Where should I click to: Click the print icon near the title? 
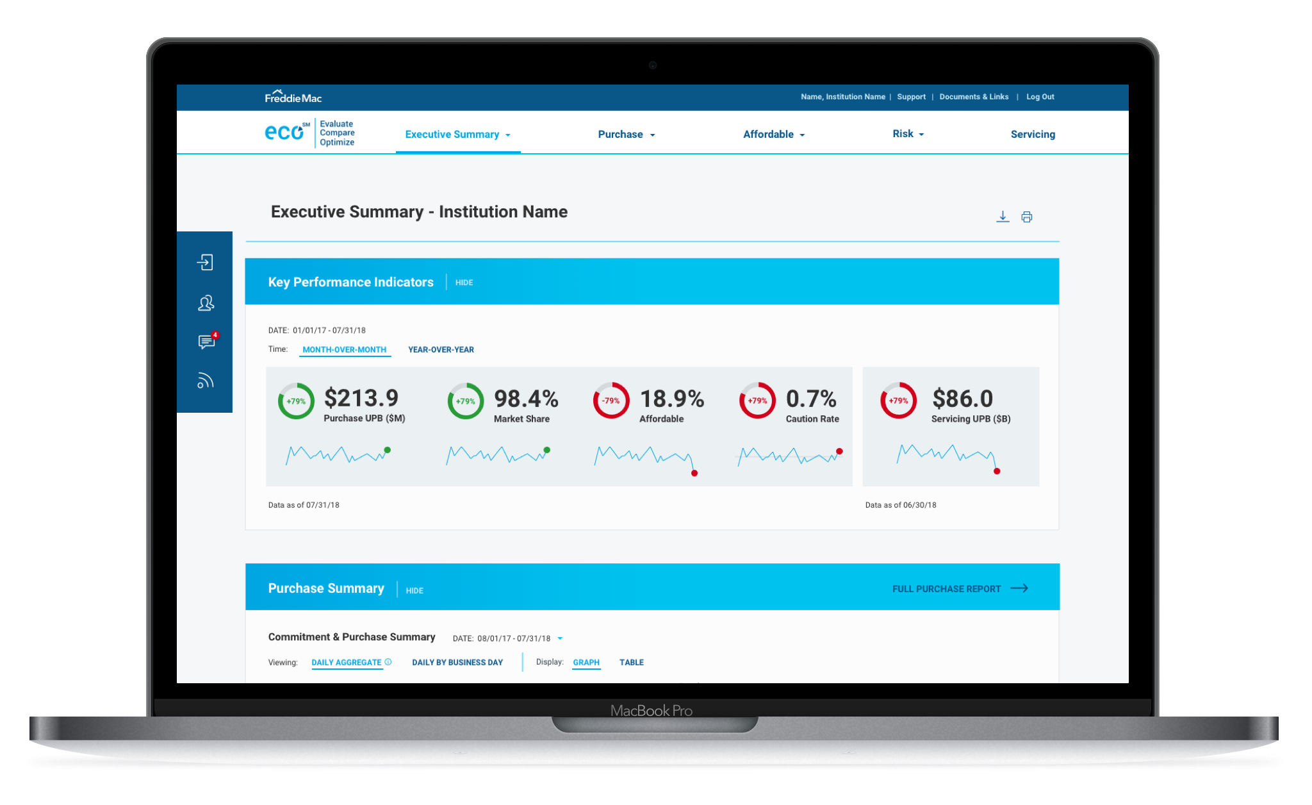click(1027, 217)
